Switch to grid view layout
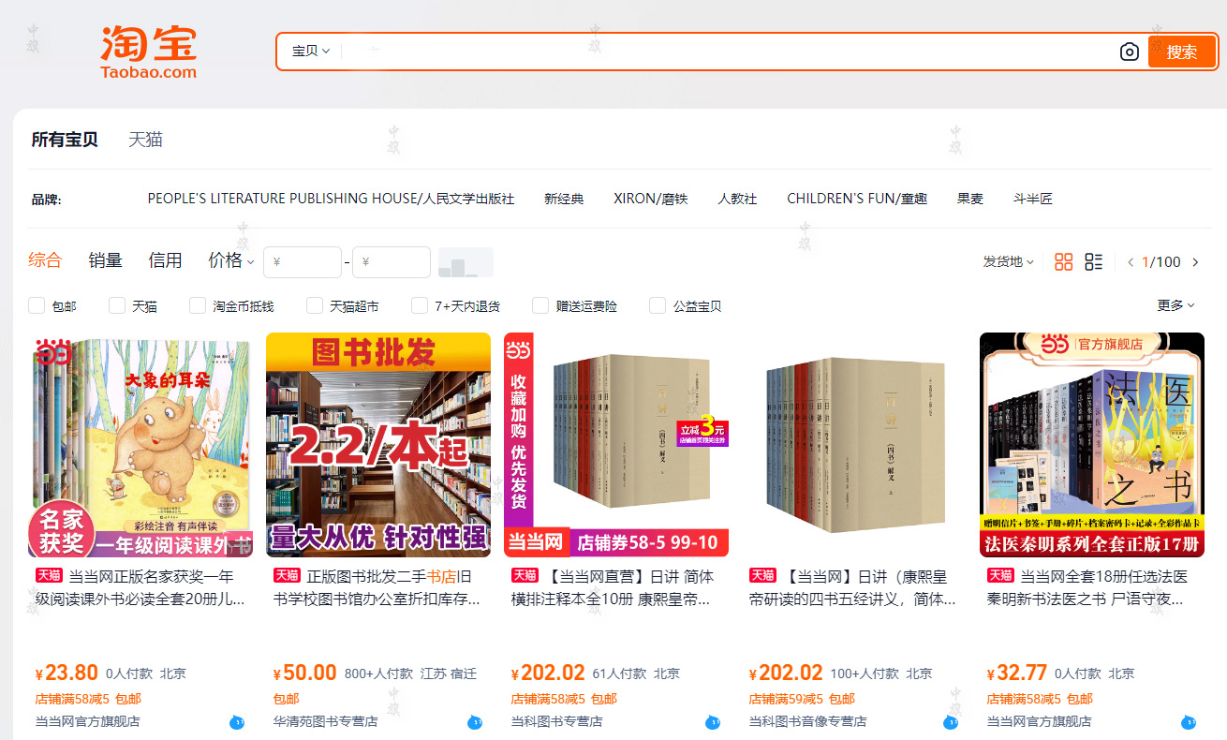 1063,261
